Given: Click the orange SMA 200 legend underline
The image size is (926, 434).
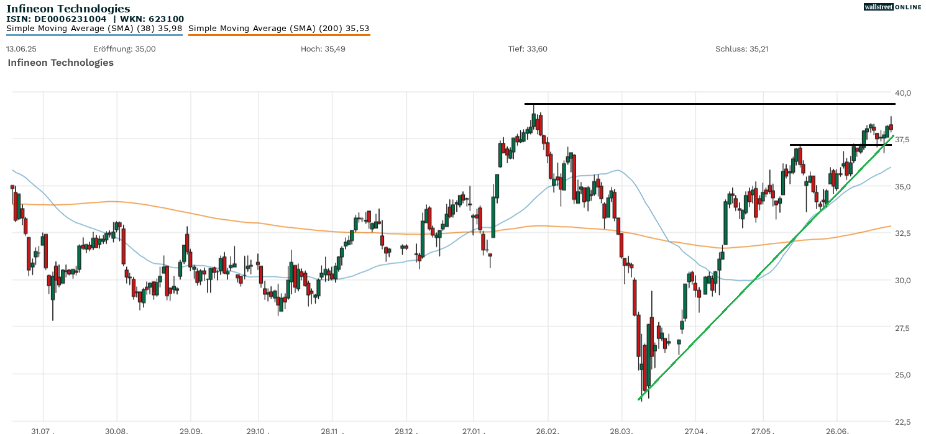Looking at the screenshot, I should [x=279, y=35].
